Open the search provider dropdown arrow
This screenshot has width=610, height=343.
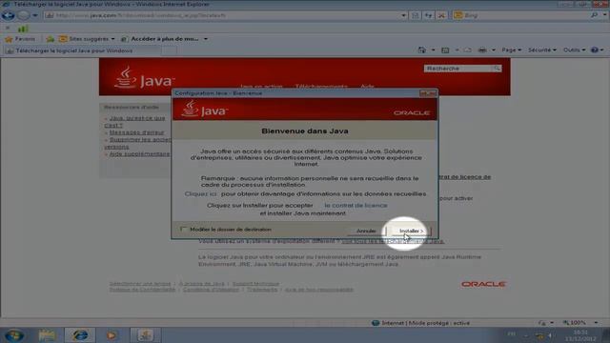[x=605, y=15]
